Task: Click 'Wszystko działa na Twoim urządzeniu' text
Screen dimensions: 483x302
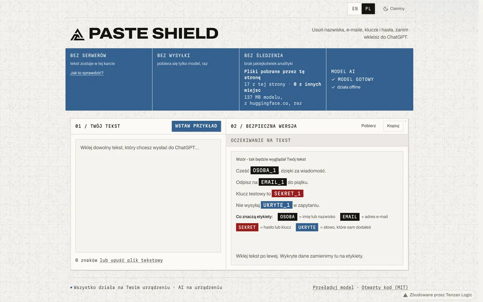Action: coord(122,288)
